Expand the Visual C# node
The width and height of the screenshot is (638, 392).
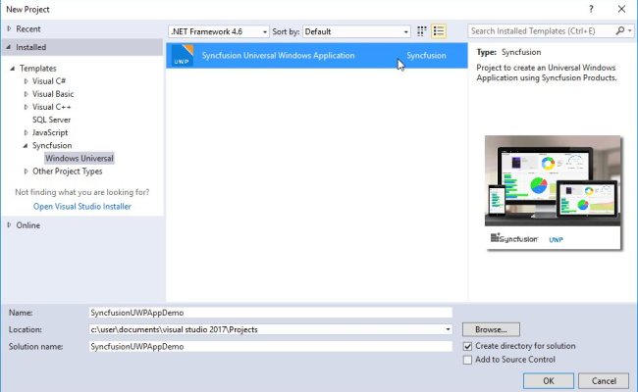click(27, 81)
